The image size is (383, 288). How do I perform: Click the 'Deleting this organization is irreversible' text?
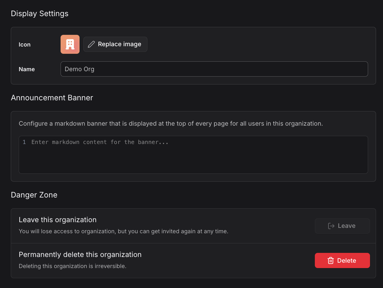73,266
